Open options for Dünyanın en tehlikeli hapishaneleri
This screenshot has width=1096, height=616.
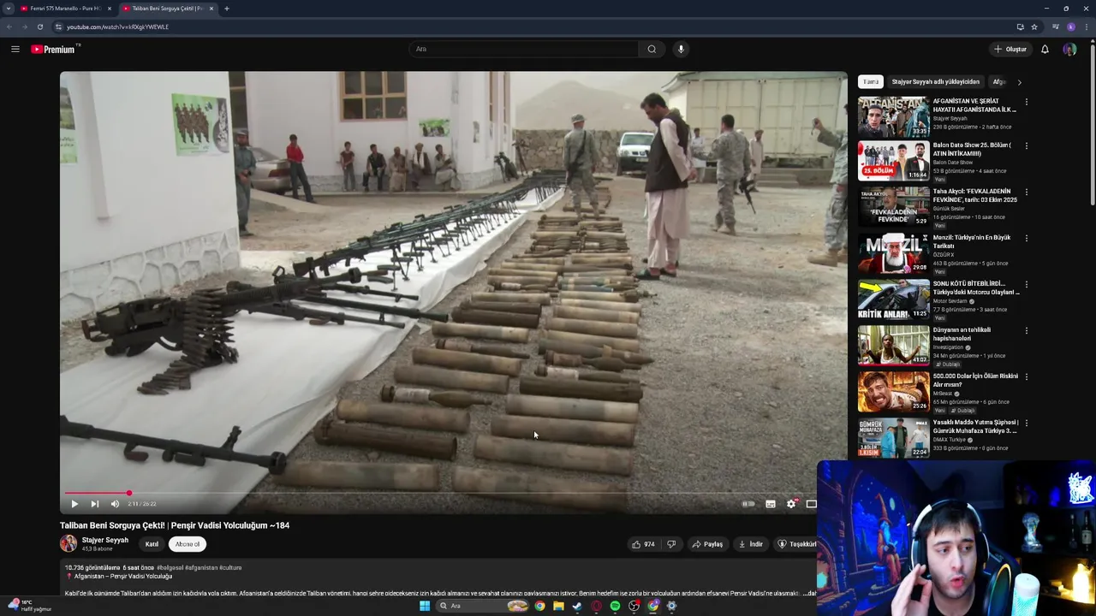click(1026, 330)
